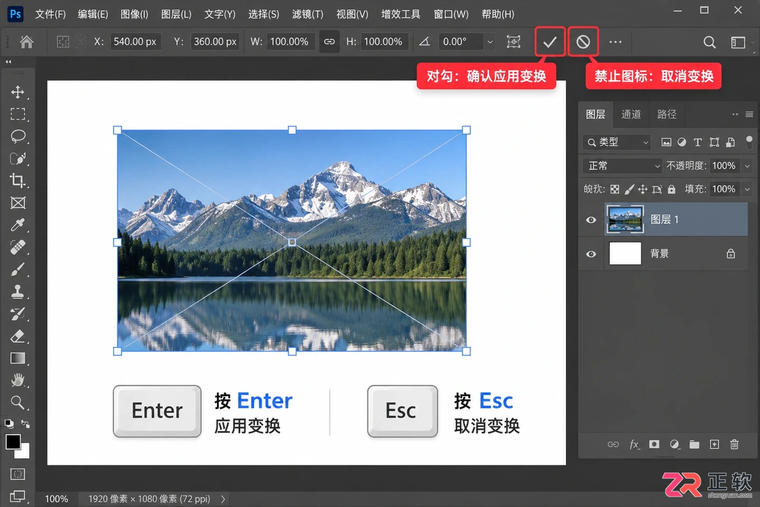Expand 不透明度 opacity slider arrow
Screen dimensions: 760x507
coord(747,166)
